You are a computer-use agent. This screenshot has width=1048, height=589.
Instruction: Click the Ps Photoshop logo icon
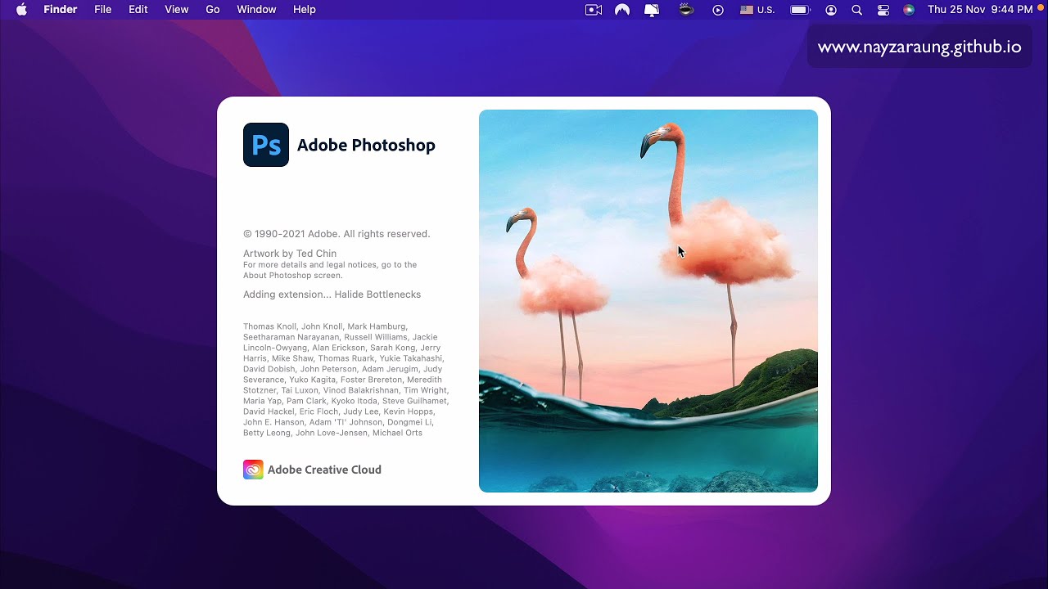coord(266,145)
